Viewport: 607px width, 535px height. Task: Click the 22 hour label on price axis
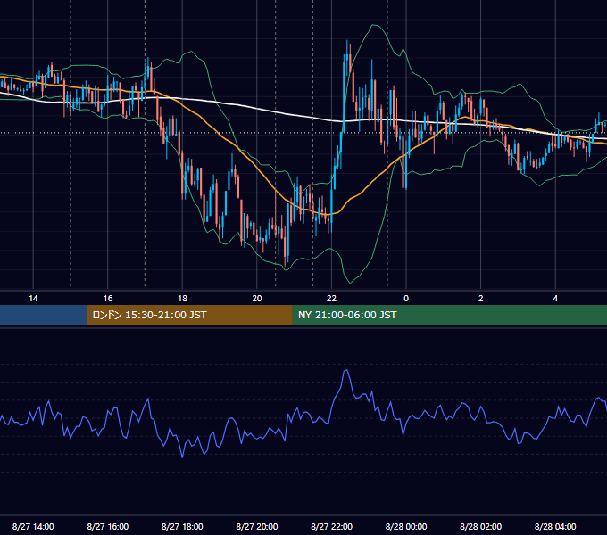tap(331, 299)
